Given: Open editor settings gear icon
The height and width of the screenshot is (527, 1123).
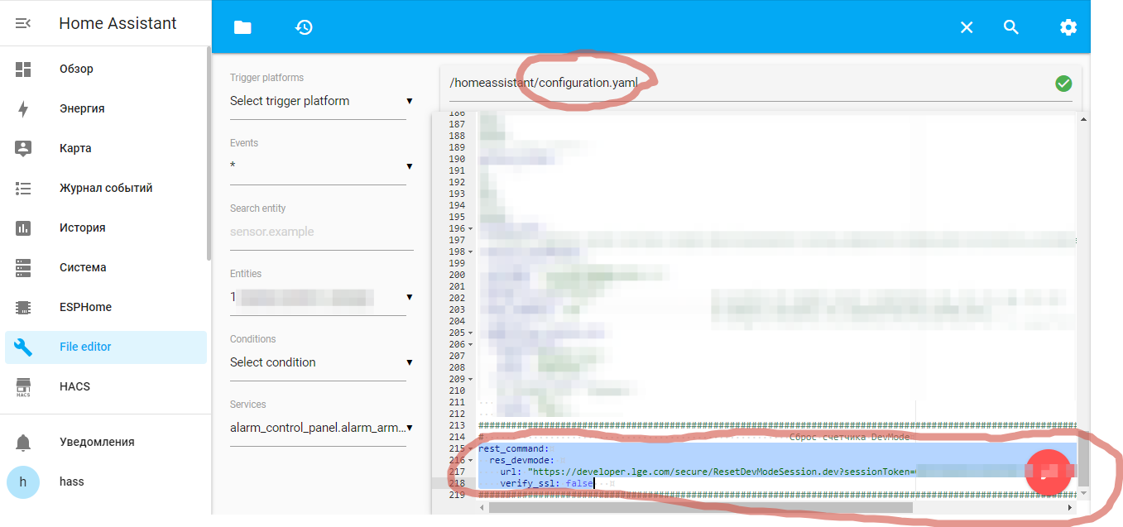Looking at the screenshot, I should 1068,27.
